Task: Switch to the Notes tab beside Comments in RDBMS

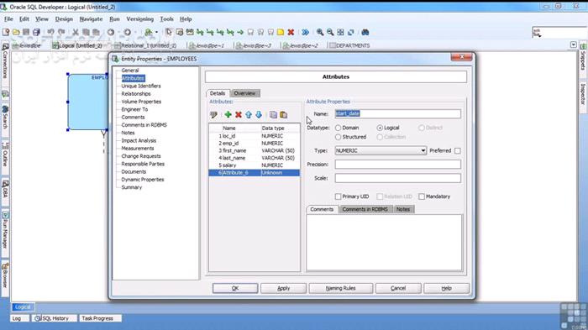Action: (x=403, y=209)
